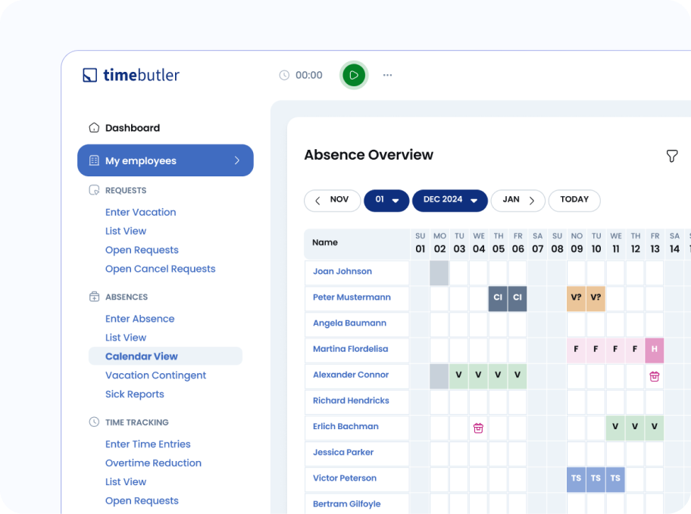This screenshot has height=514, width=691.
Task: Select the Calendar View menu entry
Action: pos(165,357)
